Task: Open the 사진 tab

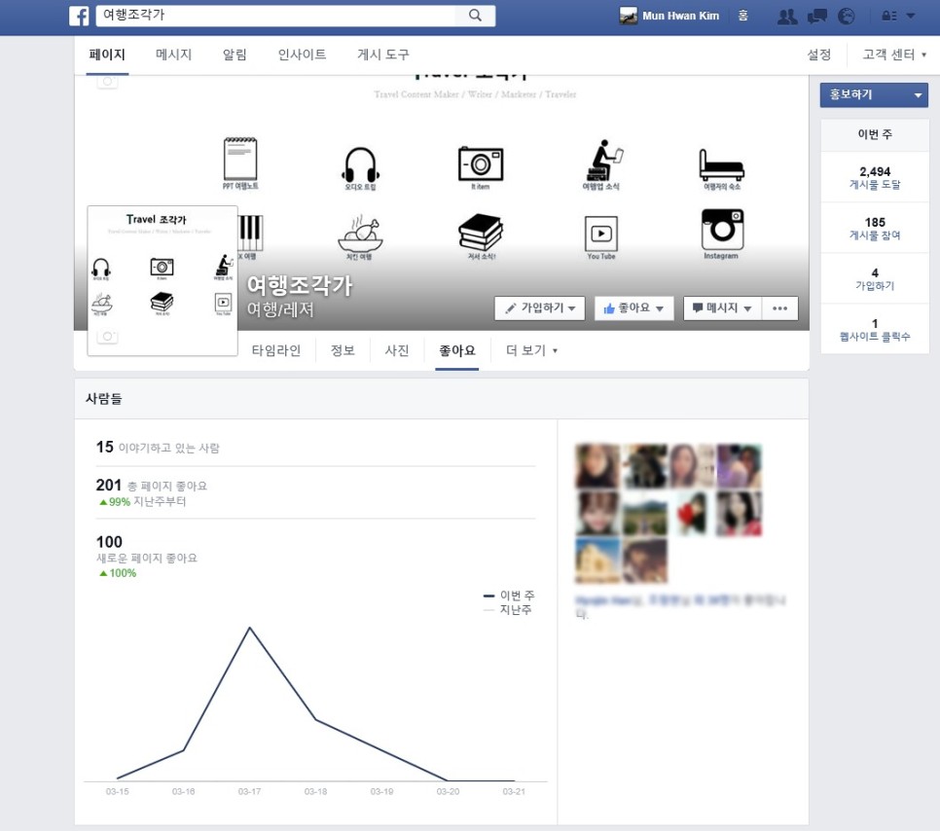Action: pyautogui.click(x=397, y=350)
